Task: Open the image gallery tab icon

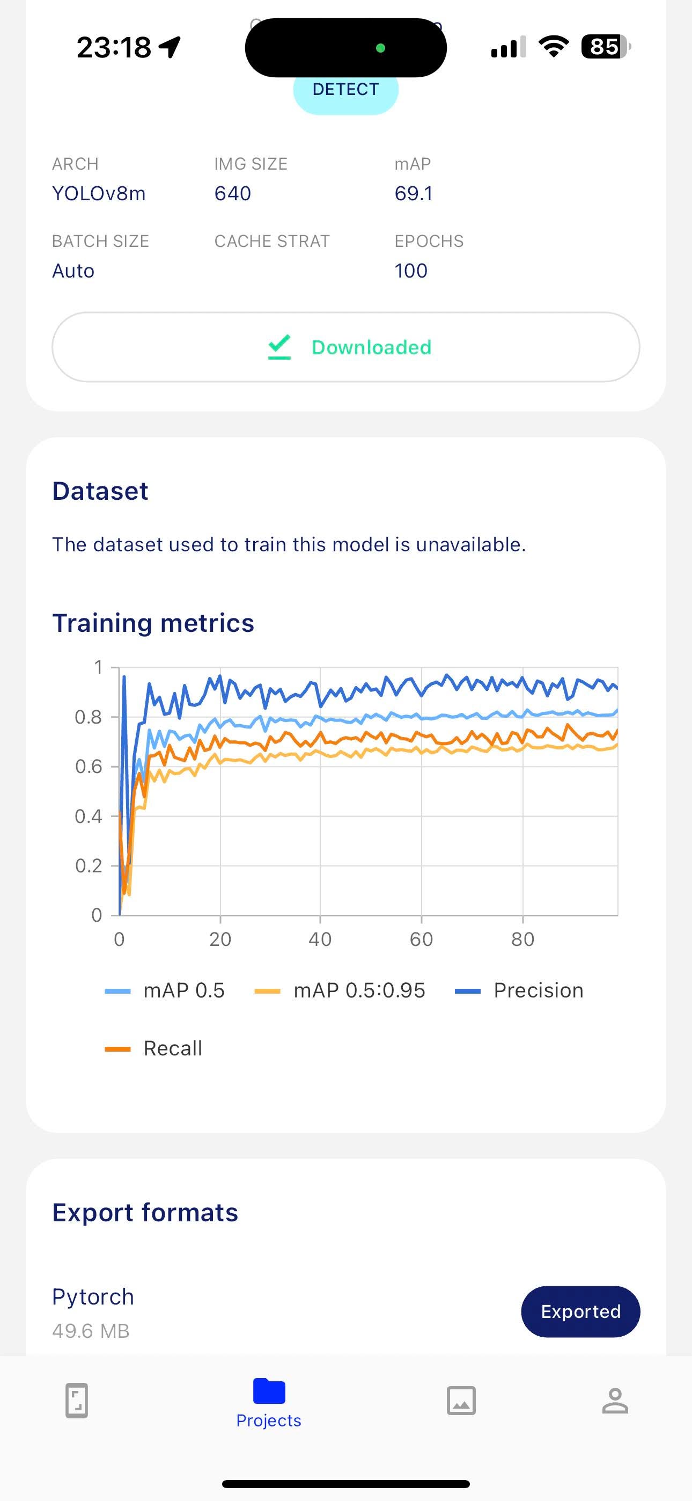Action: pos(461,1400)
